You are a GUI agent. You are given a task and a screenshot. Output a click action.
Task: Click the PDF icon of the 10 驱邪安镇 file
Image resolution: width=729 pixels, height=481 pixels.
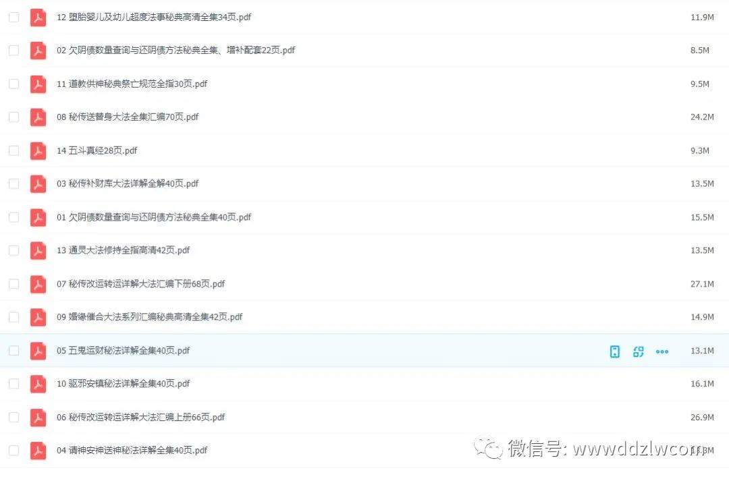click(38, 384)
